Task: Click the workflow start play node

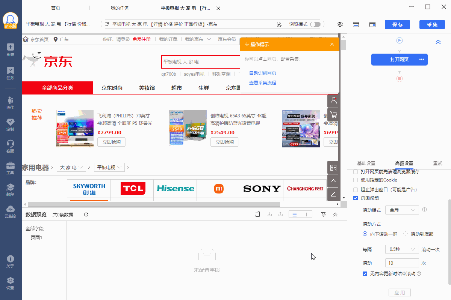Action: [400, 40]
